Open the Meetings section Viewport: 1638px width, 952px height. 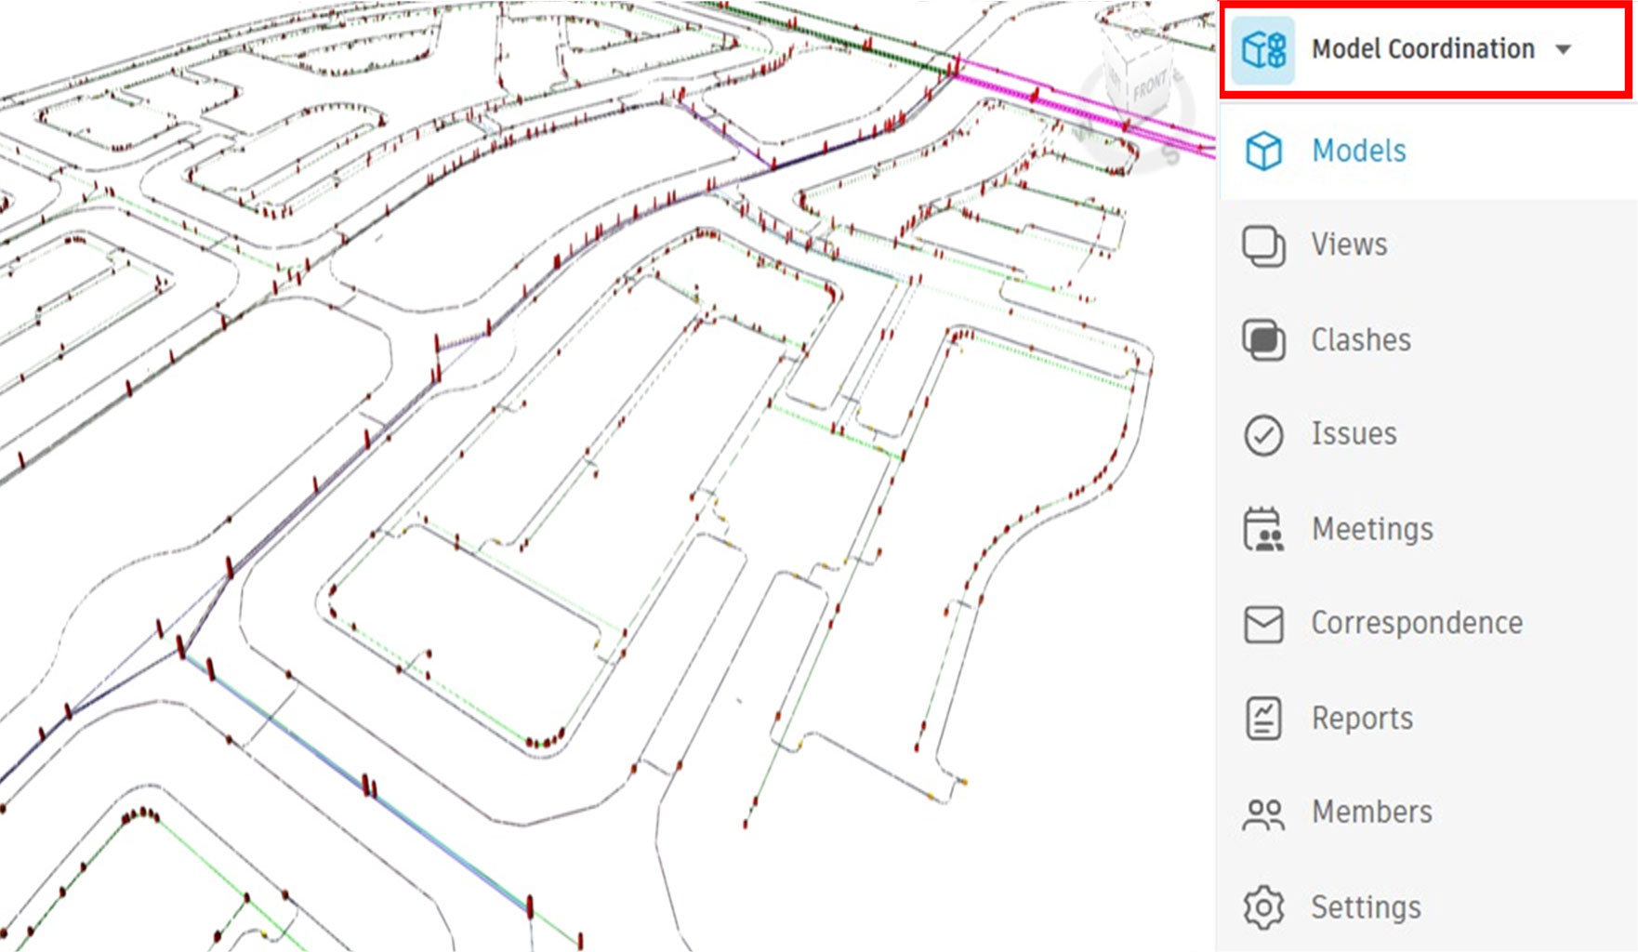(x=1372, y=529)
